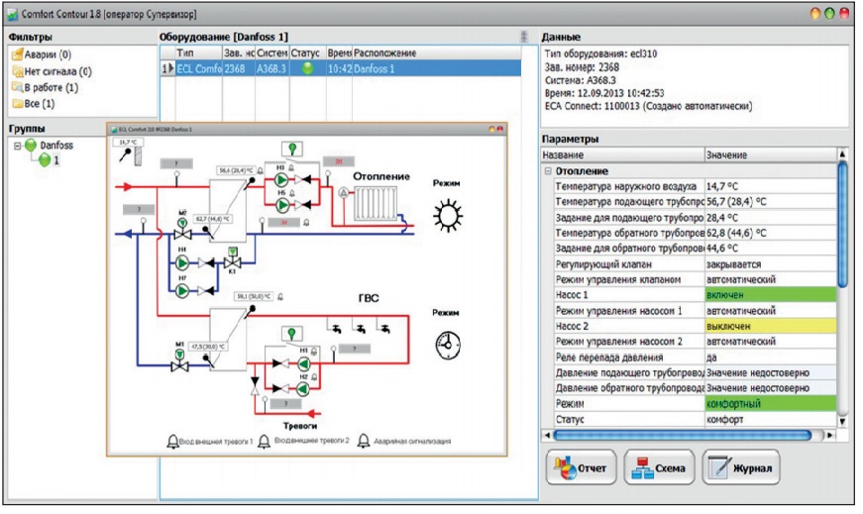Open the В работе filter
Screen dimensions: 863x514
click(46, 87)
